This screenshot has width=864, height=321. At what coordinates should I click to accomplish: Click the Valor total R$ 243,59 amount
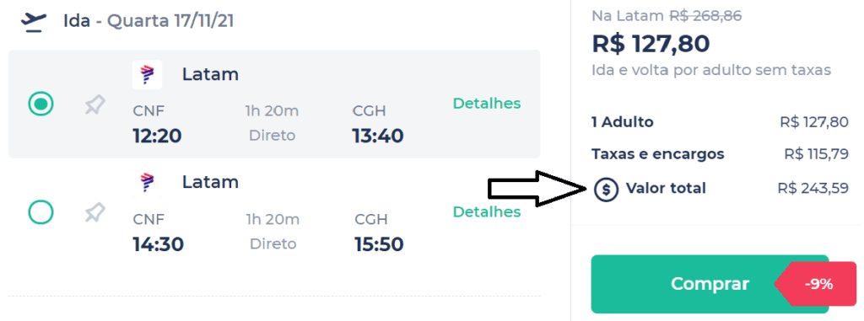(813, 189)
